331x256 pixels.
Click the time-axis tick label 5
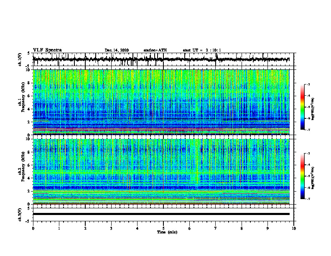tap(163, 228)
